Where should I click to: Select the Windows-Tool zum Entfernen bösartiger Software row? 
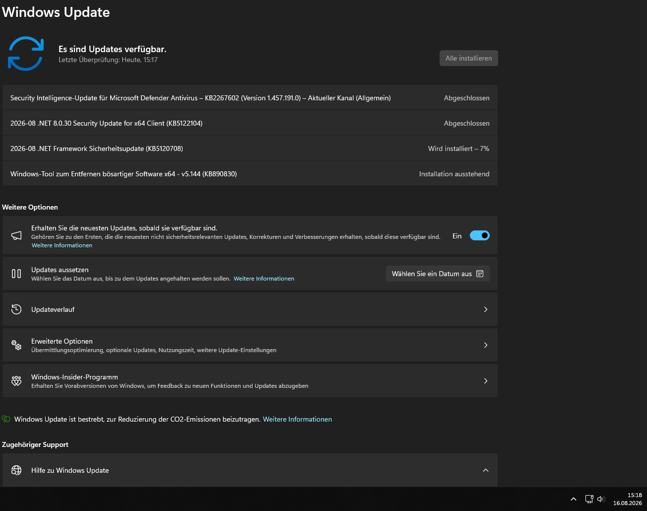pos(250,174)
